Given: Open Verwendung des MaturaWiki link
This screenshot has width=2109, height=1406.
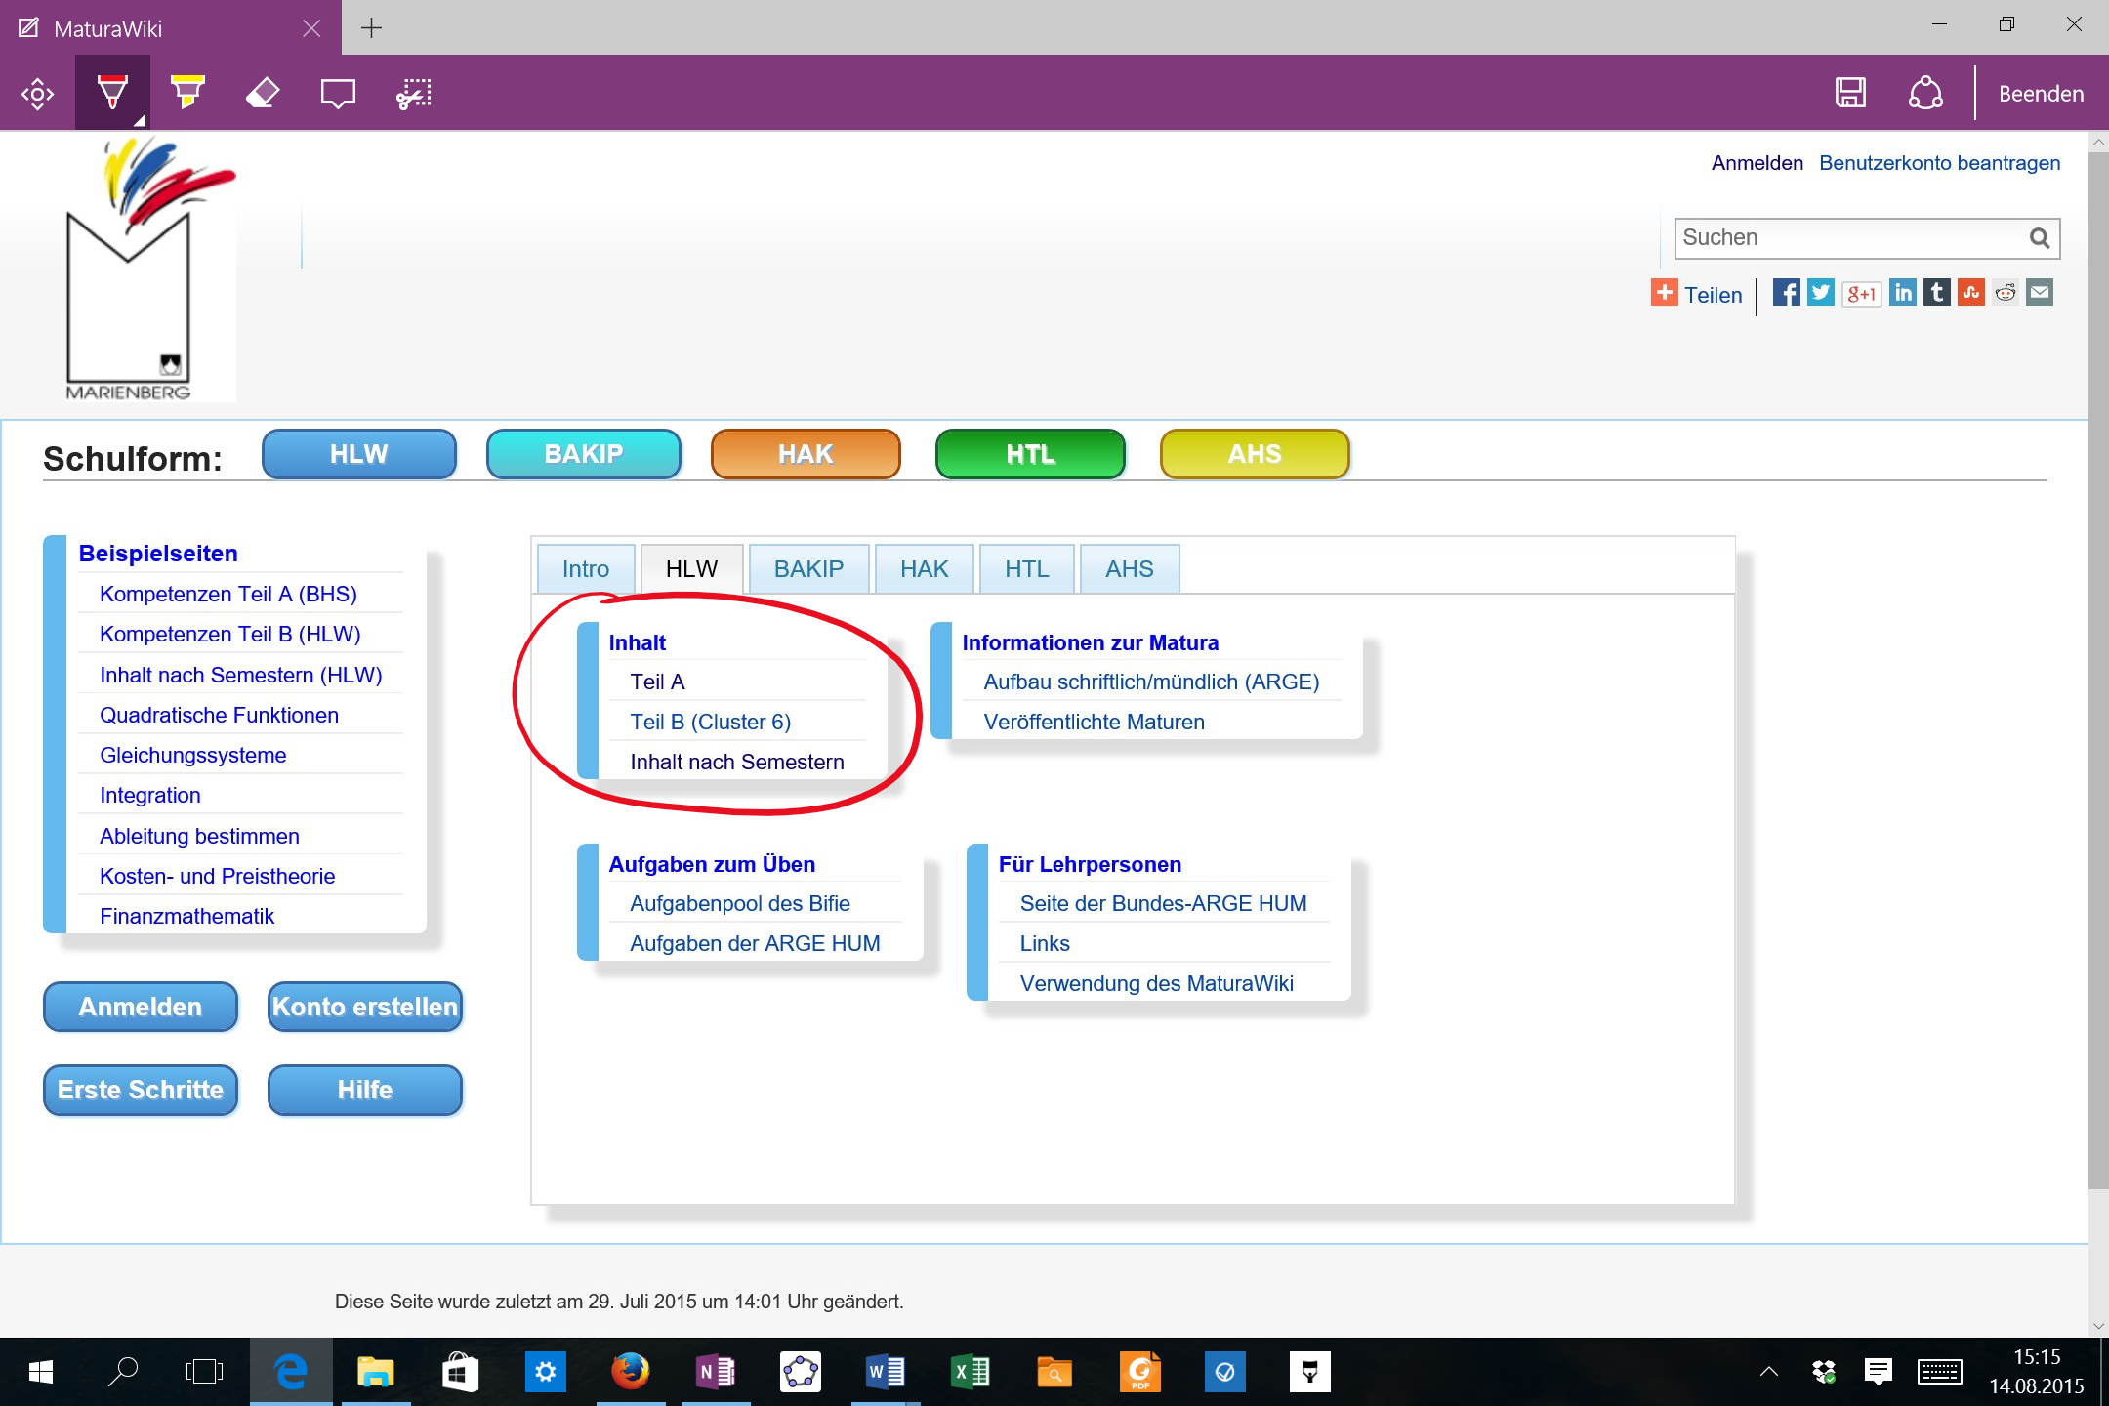Looking at the screenshot, I should click(x=1156, y=983).
